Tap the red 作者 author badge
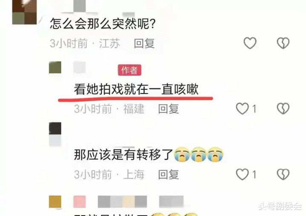This screenshot has height=216, width=306. tap(129, 70)
